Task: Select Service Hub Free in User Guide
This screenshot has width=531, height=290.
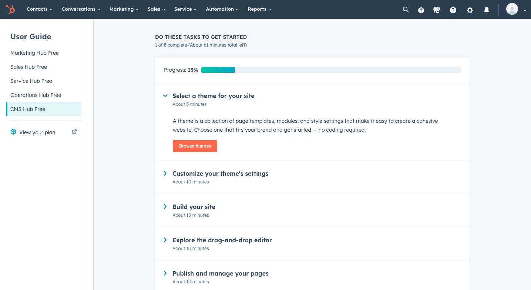Action: [44, 81]
